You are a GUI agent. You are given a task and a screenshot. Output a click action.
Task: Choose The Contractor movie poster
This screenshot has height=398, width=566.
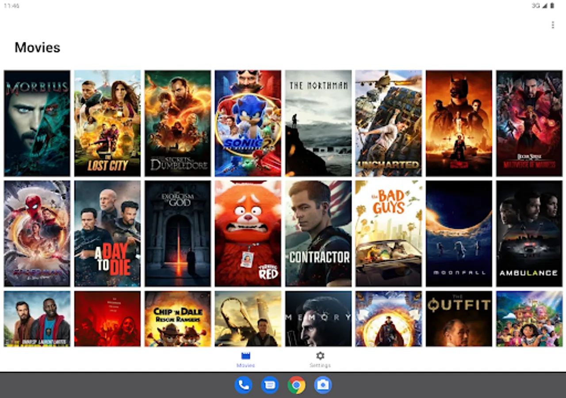coord(318,233)
